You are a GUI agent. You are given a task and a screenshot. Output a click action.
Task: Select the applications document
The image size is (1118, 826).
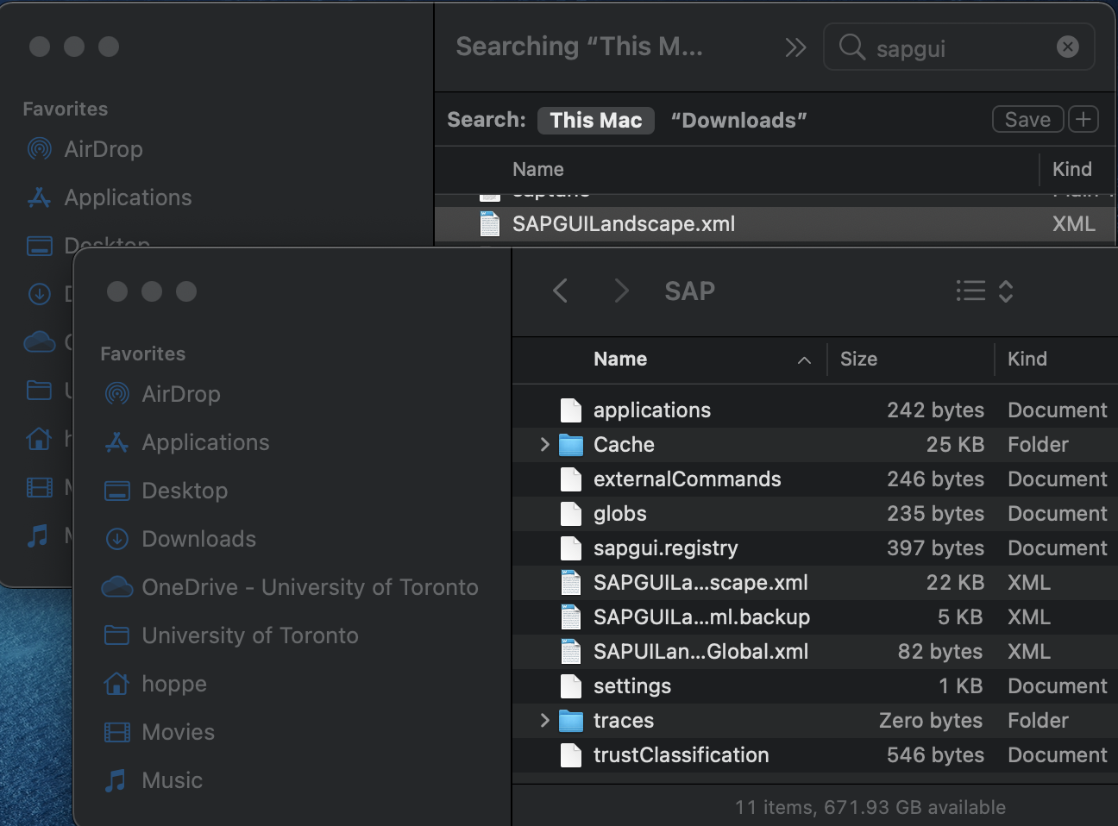[x=815, y=410]
